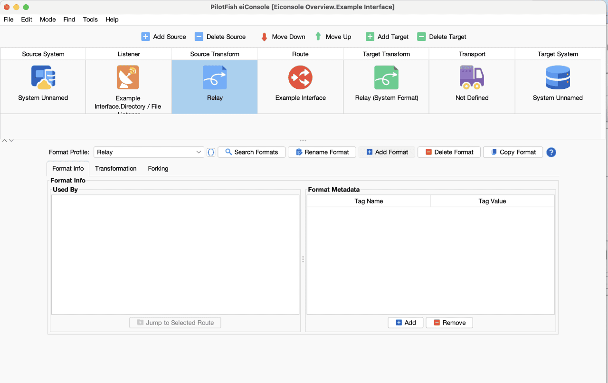The height and width of the screenshot is (383, 608).
Task: Open the Help menu
Action: coord(112,19)
